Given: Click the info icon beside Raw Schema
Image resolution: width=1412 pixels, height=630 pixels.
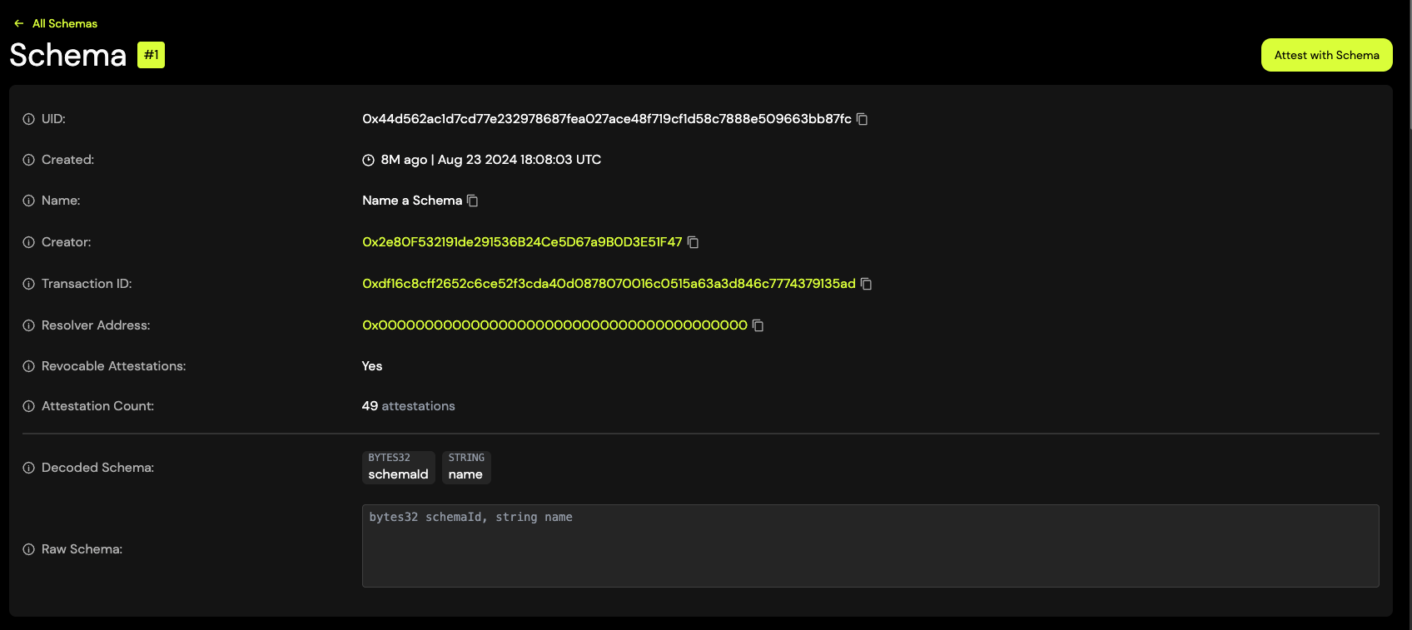Looking at the screenshot, I should click(x=28, y=549).
